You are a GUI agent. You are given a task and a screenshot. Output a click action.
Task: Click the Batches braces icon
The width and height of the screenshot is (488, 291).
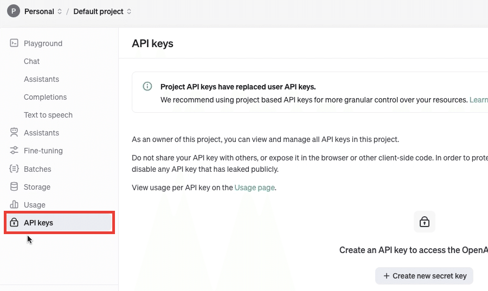tap(14, 169)
